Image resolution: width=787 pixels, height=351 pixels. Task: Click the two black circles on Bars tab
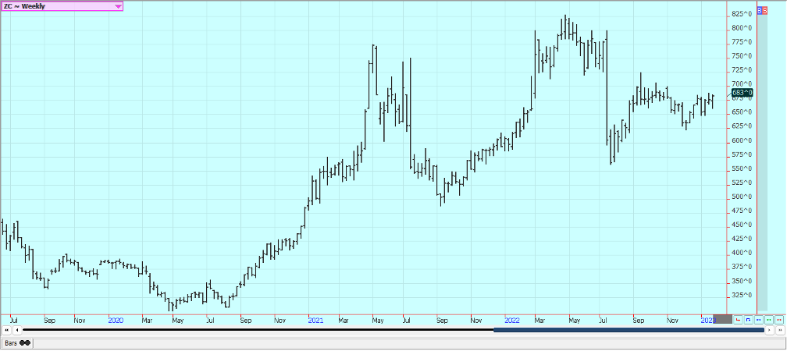pyautogui.click(x=25, y=343)
